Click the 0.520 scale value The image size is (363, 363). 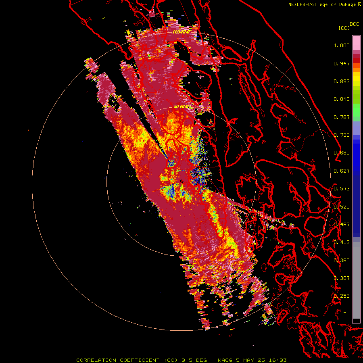pos(342,207)
